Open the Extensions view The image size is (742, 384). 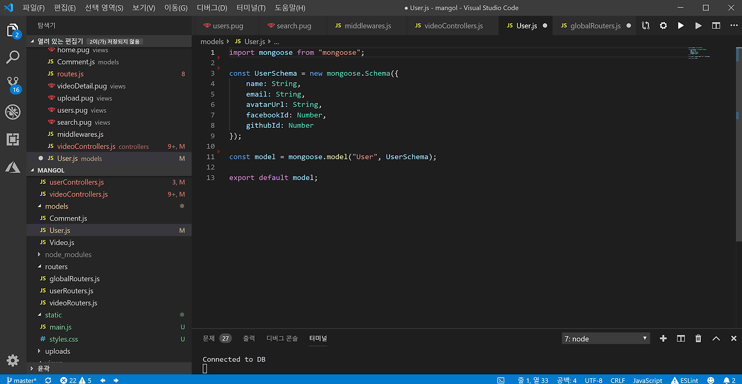coord(13,139)
